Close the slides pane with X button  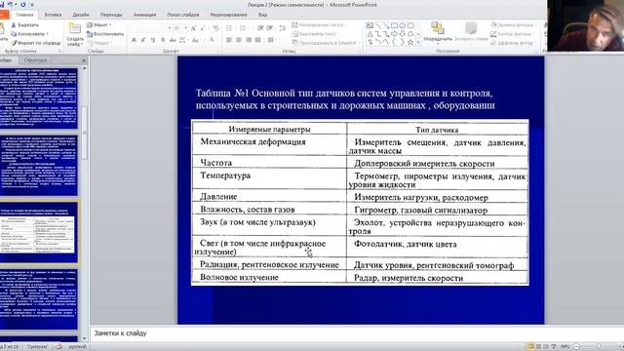pos(84,60)
